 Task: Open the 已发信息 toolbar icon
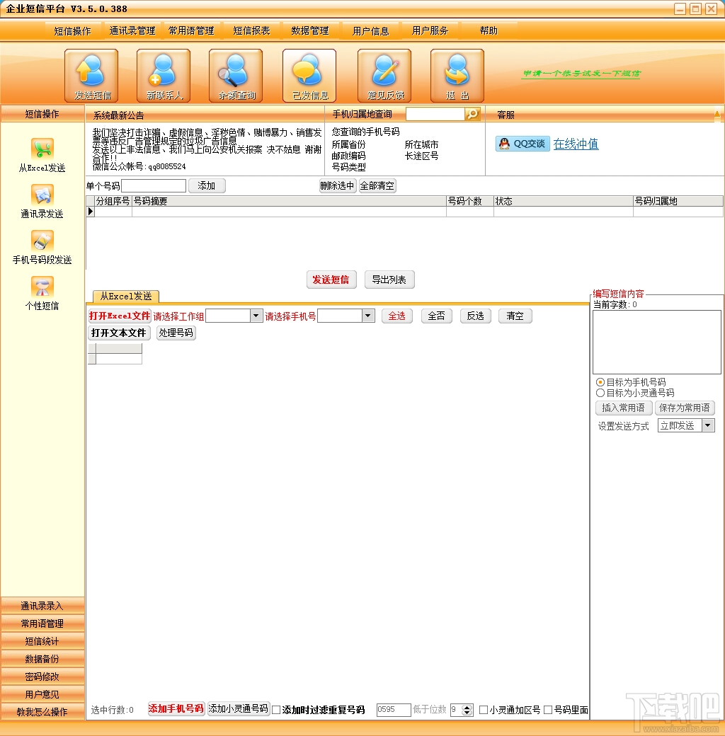coord(309,76)
